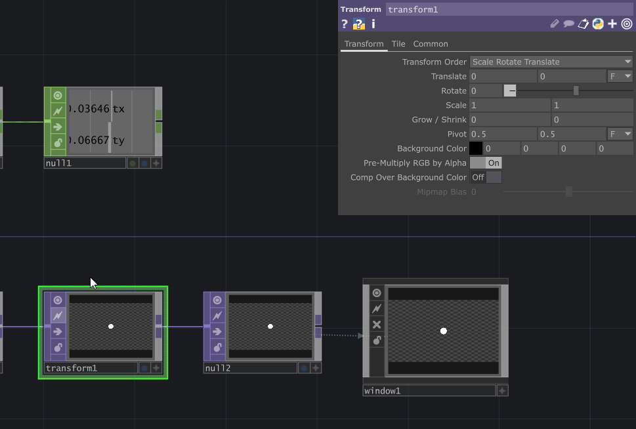Click the lightning Bypass flag on null2
Image resolution: width=636 pixels, height=429 pixels.
pos(217,316)
